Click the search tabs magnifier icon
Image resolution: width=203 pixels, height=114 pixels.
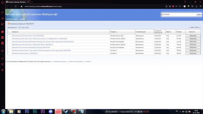coord(185,2)
